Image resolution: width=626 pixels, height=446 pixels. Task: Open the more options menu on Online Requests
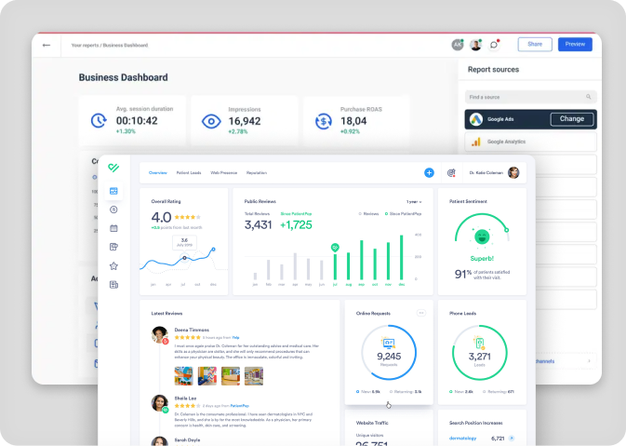(420, 313)
